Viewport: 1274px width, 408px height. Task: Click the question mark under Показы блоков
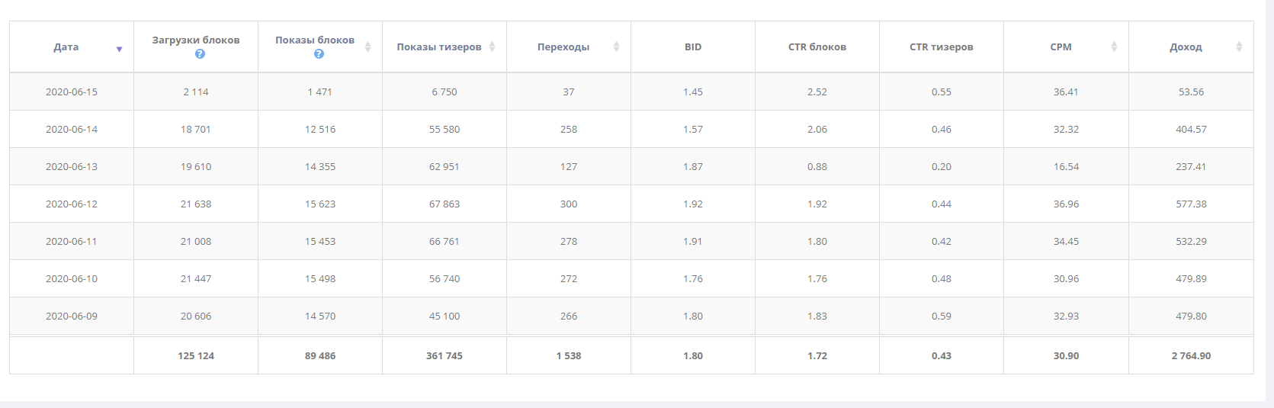pos(319,54)
